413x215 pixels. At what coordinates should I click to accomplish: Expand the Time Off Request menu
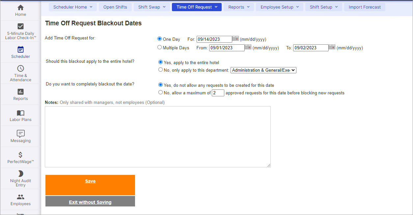click(x=197, y=7)
